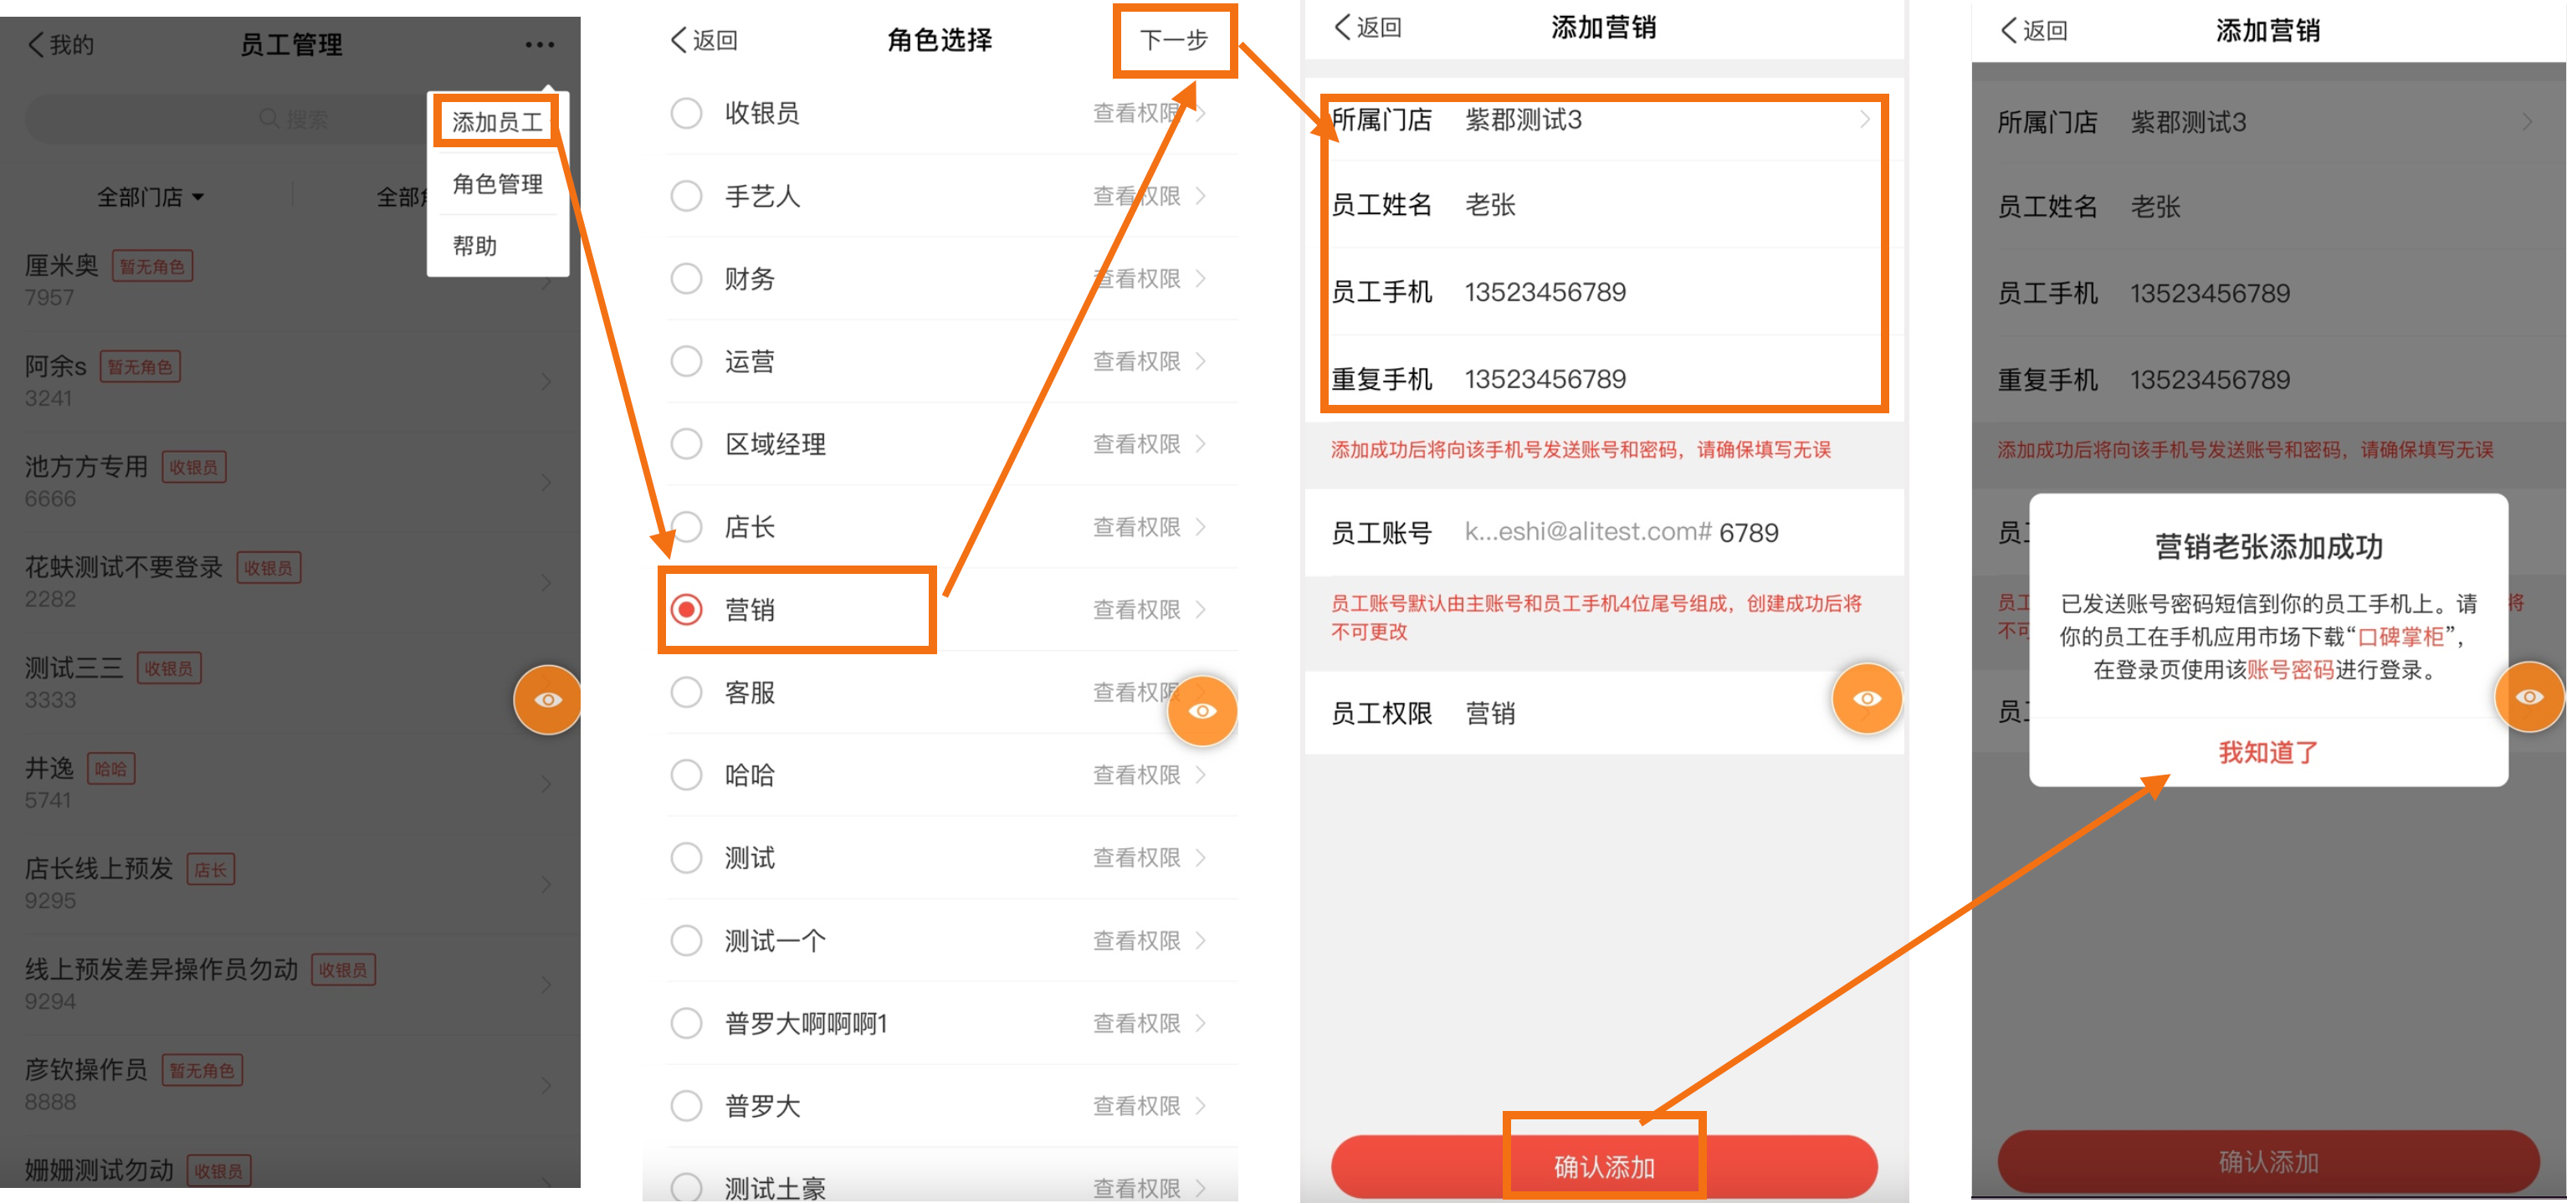Select the 财务 role radio button
The width and height of the screenshot is (2567, 1203).
685,278
